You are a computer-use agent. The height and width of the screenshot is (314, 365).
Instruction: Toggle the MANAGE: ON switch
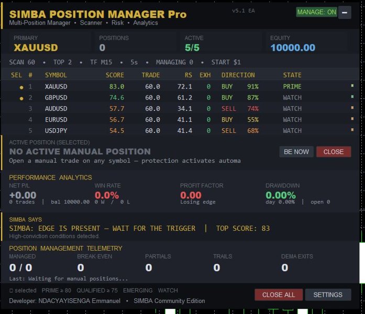coord(316,12)
